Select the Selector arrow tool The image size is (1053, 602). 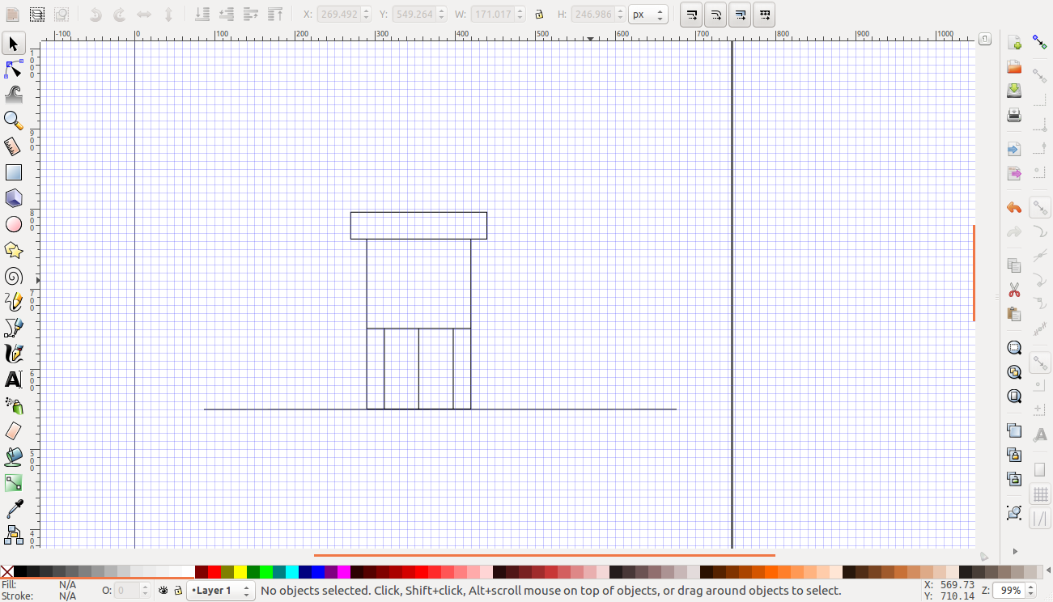coord(13,43)
